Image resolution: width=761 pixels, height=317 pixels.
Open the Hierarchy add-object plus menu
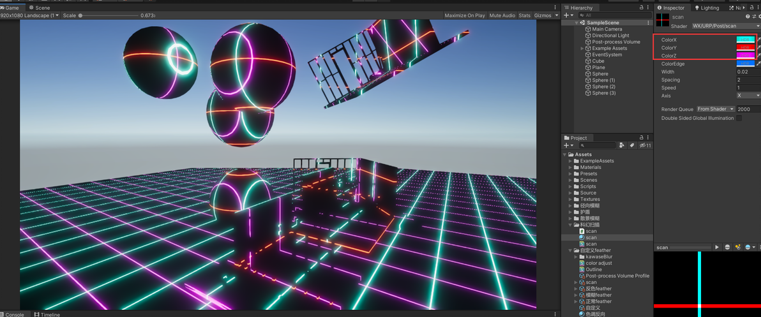[x=568, y=15]
